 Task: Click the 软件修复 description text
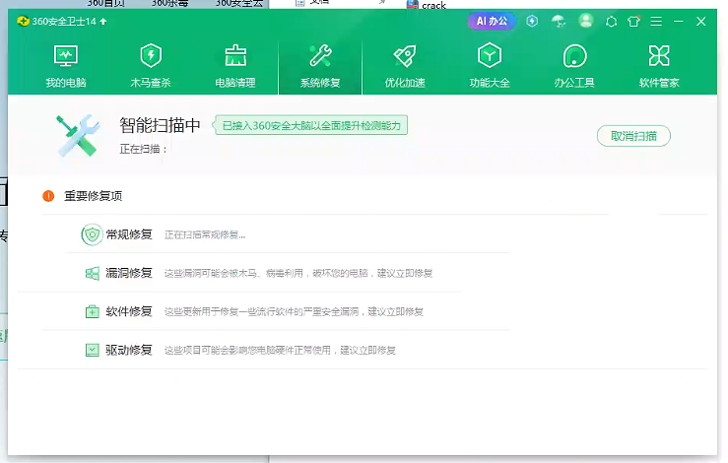point(294,312)
